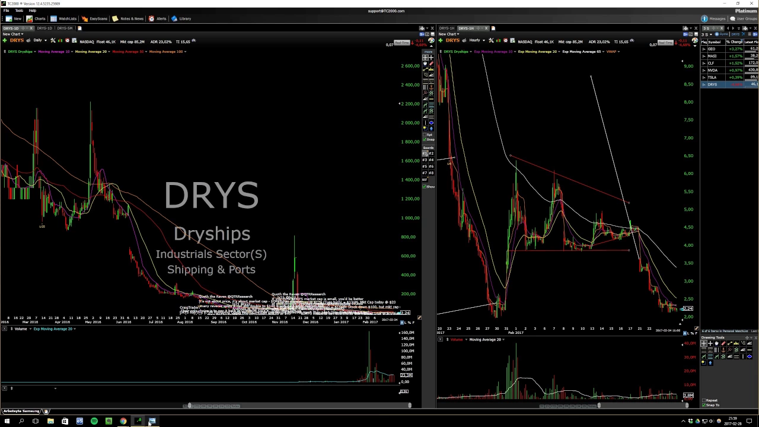Open the Hourly chart's wrench and screwdriver settings icon
759x427 pixels.
pos(491,40)
